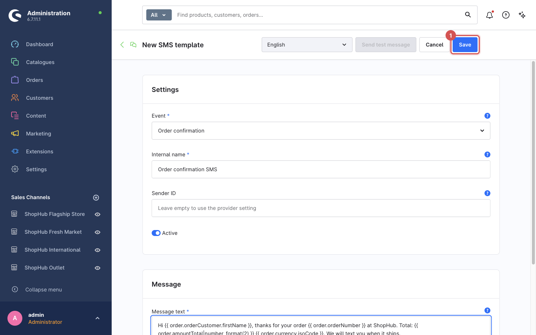The image size is (536, 335).
Task: Open the English language dropdown
Action: click(x=307, y=45)
